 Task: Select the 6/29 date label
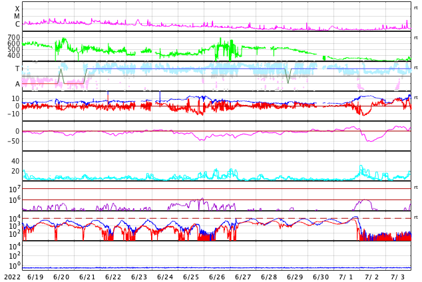pos(295,277)
